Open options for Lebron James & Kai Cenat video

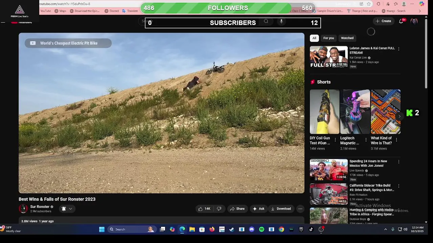(x=398, y=49)
